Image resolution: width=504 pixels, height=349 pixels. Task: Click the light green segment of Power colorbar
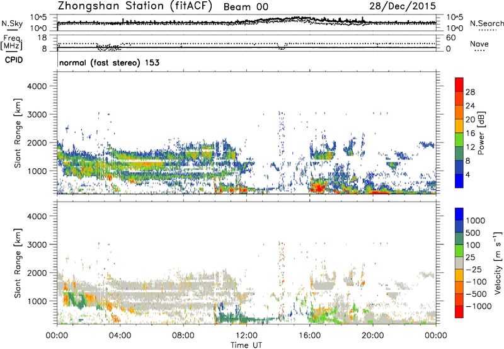(x=459, y=140)
